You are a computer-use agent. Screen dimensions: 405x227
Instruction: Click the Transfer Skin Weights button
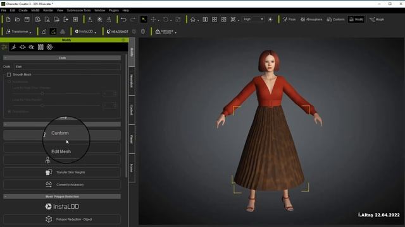click(62, 172)
